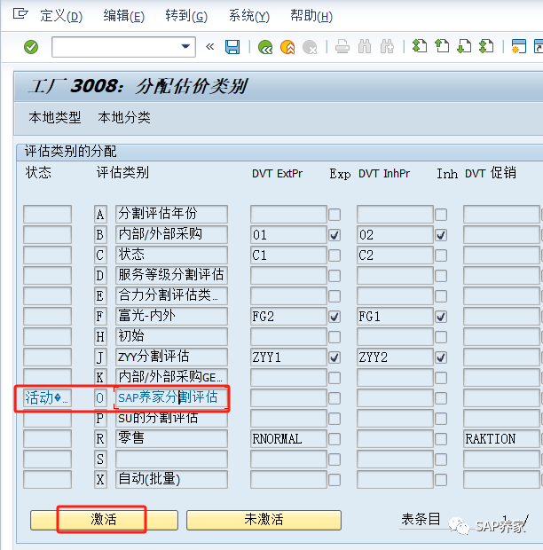
Task: Click the 未激活 button
Action: 264,520
